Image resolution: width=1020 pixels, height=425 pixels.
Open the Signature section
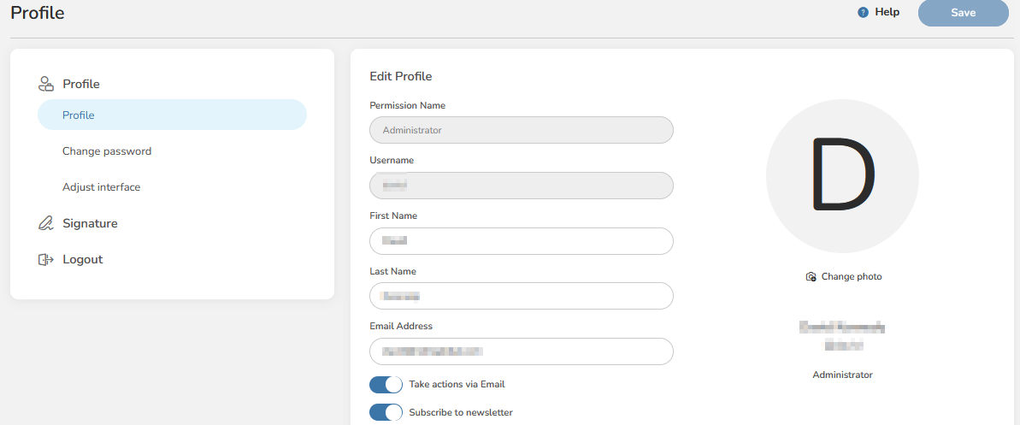click(90, 223)
